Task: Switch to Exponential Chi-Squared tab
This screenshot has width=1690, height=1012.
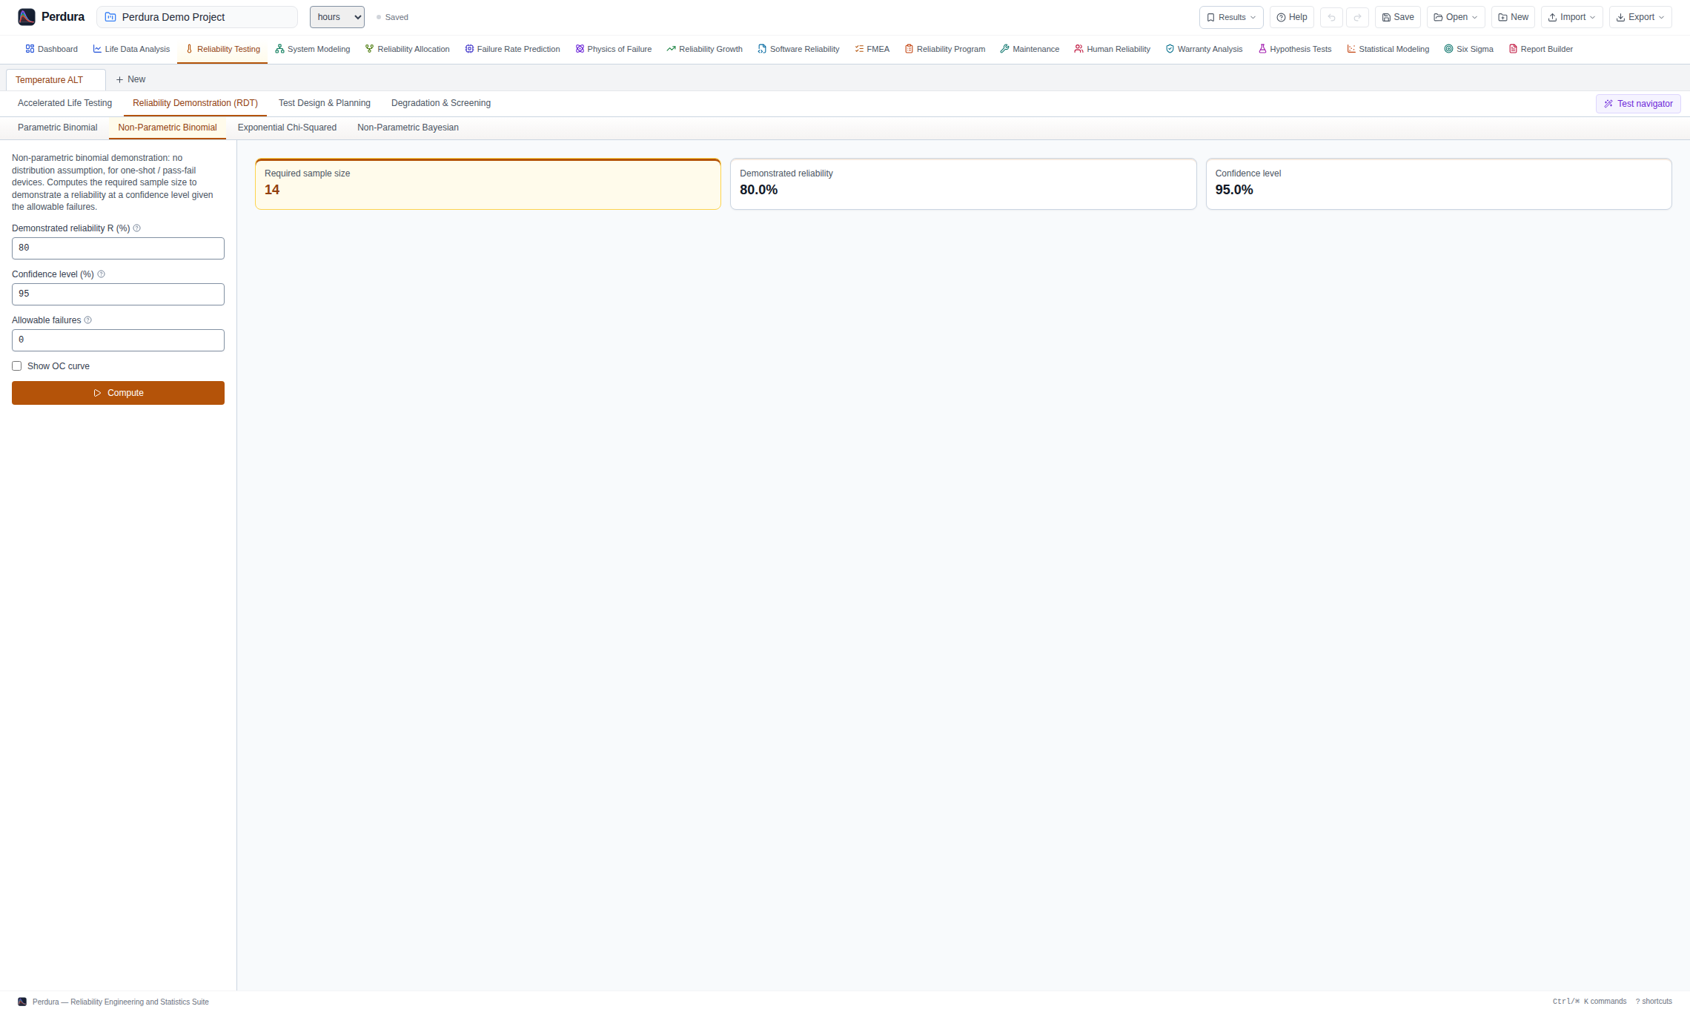Action: click(287, 128)
